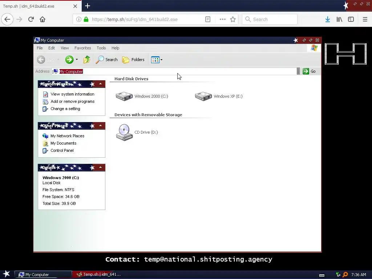Open the Tools menu
Viewport: 372px width, 279px height.
(x=101, y=48)
